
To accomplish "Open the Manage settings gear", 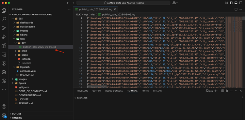I will [x=4, y=115].
